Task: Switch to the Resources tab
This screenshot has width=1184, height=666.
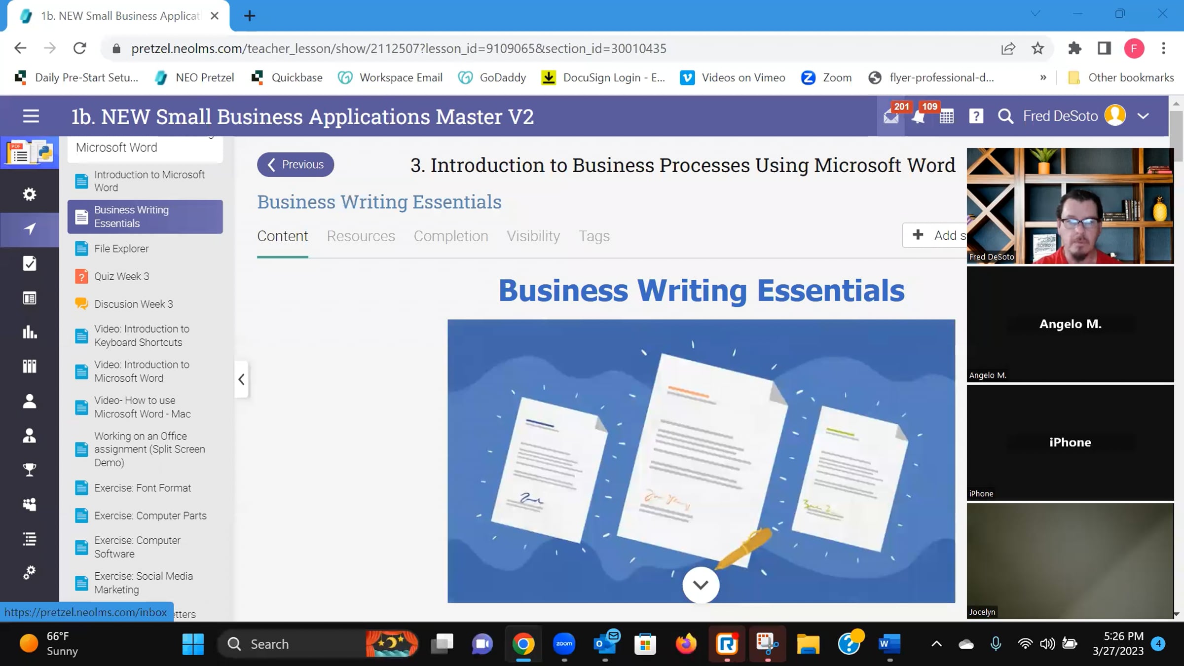Action: point(361,236)
